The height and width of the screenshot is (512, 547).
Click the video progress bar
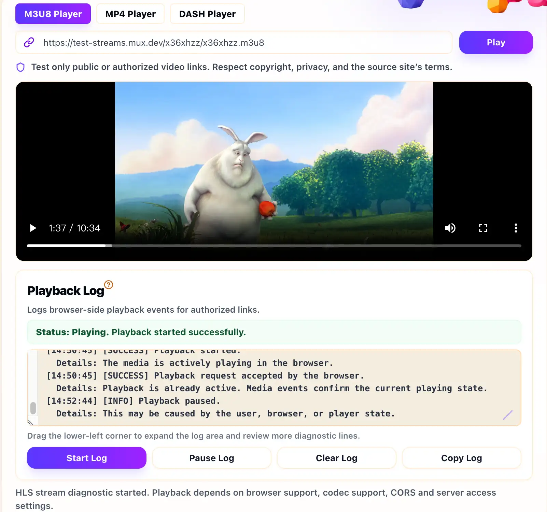pos(274,246)
